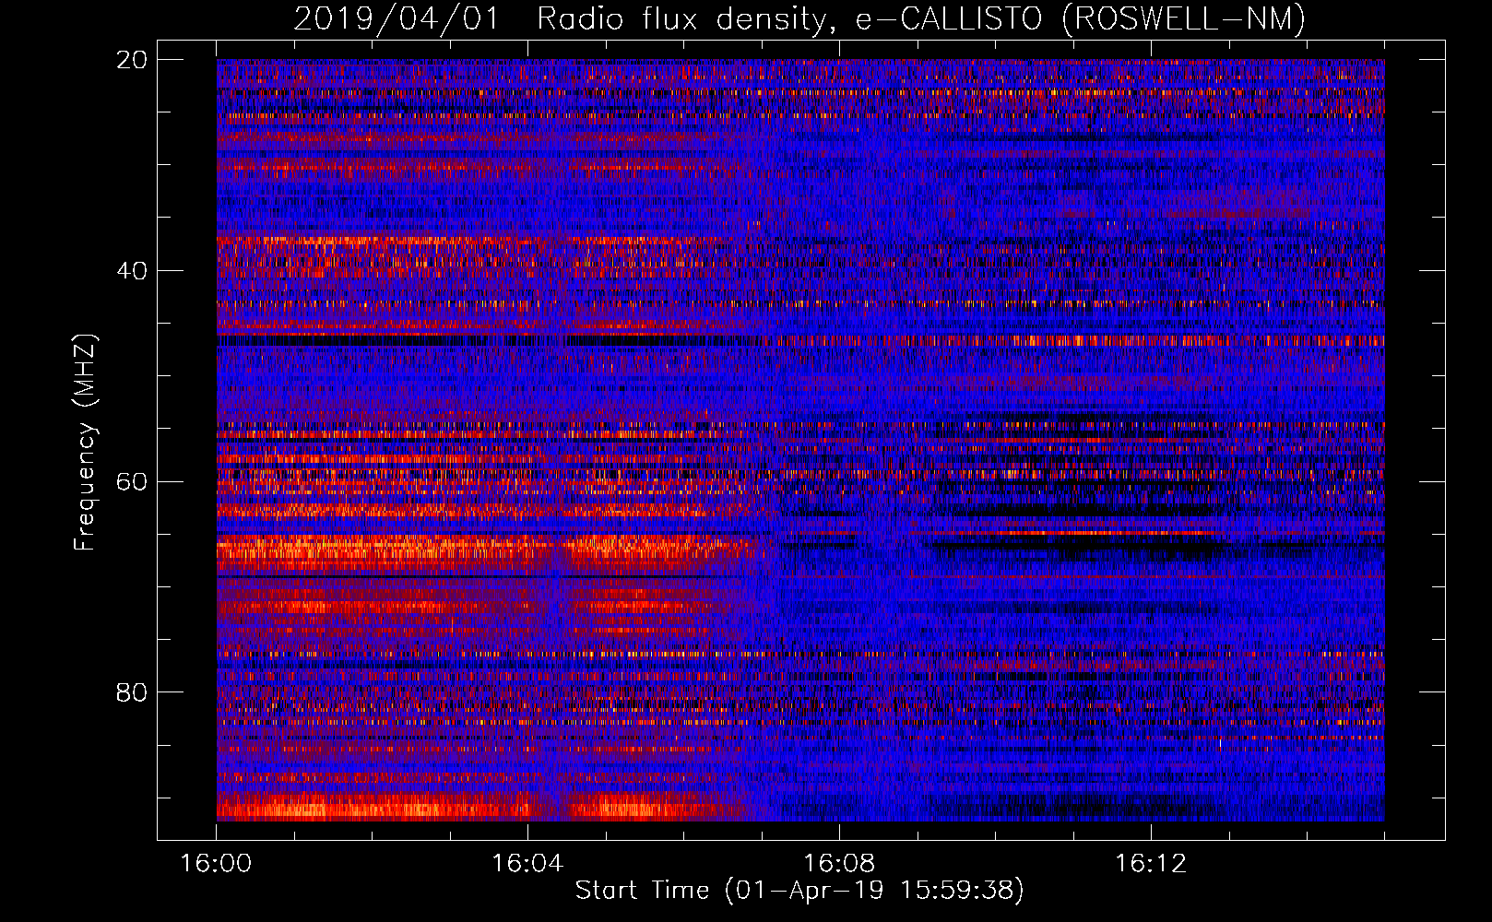Click the '16:04' time tick label
The height and width of the screenshot is (922, 1492).
point(527,864)
